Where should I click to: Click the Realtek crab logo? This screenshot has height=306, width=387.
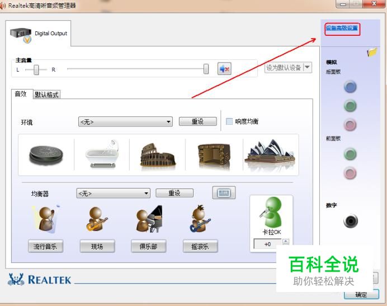[x=16, y=279]
